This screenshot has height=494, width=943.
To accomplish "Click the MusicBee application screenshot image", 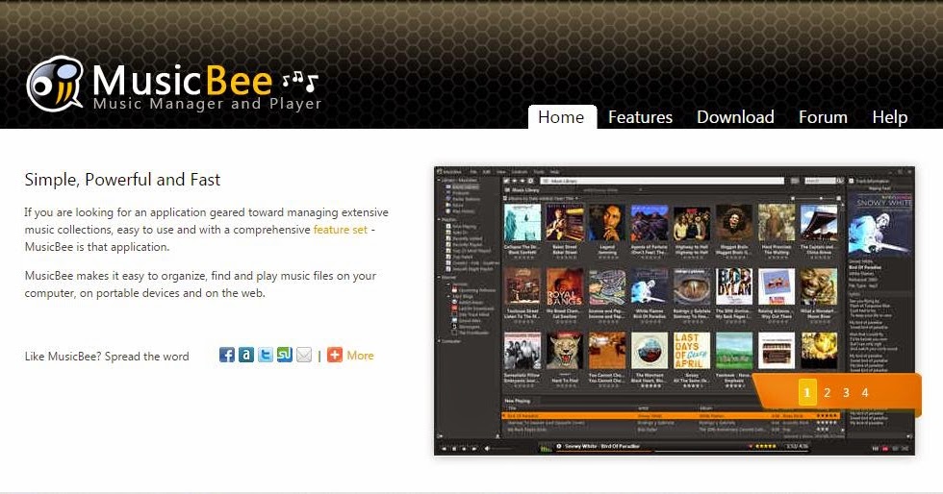I will 675,310.
